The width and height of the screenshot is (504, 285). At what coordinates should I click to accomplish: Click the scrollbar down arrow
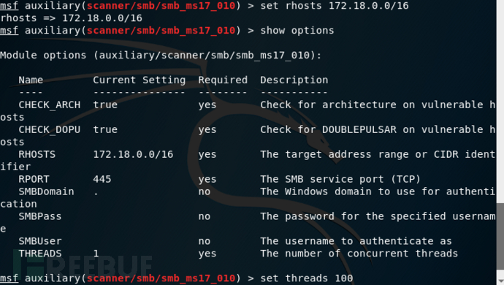point(500,282)
